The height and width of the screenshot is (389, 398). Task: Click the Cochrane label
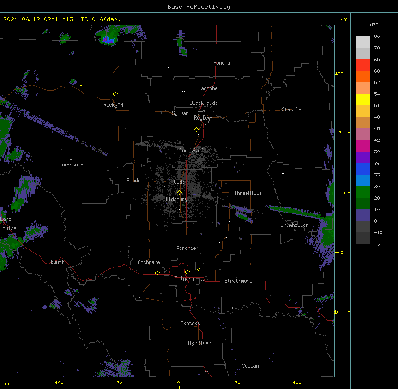[149, 262]
